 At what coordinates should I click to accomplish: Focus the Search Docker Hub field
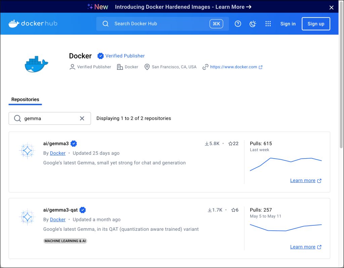click(x=162, y=24)
